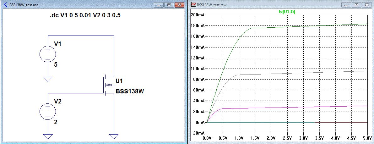Click the BSS138W_test.raw title bar text

(x=211, y=4)
